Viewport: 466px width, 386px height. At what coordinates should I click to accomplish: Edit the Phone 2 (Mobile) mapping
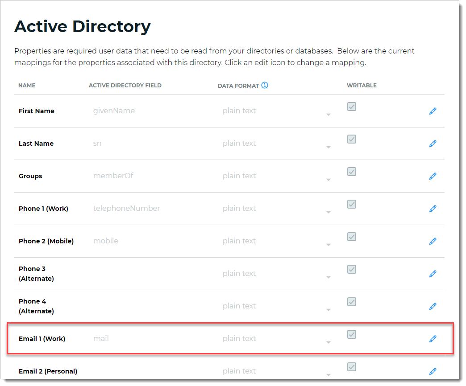click(x=433, y=241)
